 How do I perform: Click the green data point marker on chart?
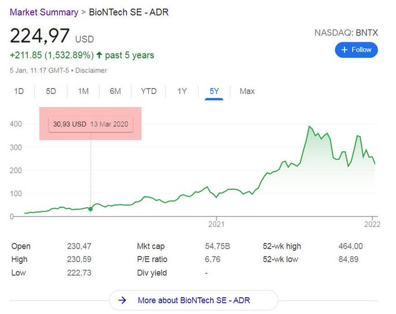coord(91,209)
